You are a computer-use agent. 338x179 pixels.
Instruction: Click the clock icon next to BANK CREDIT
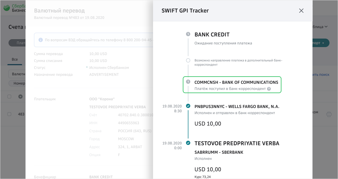188,34
